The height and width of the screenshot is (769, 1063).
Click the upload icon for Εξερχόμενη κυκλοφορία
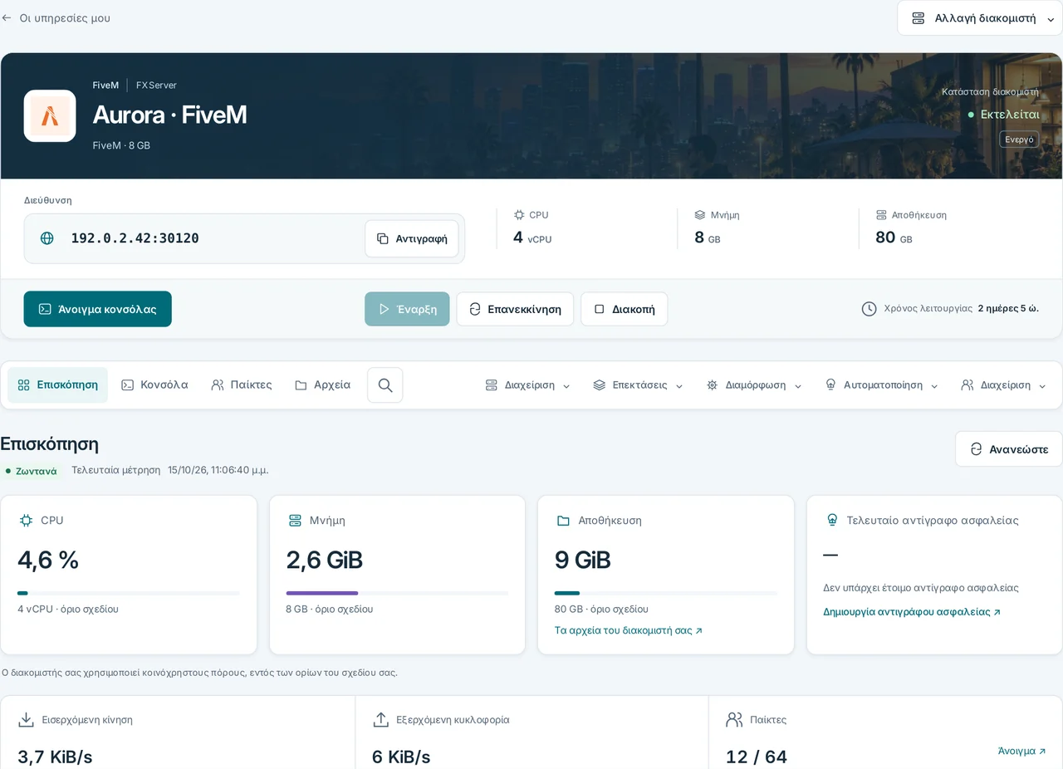pos(381,719)
